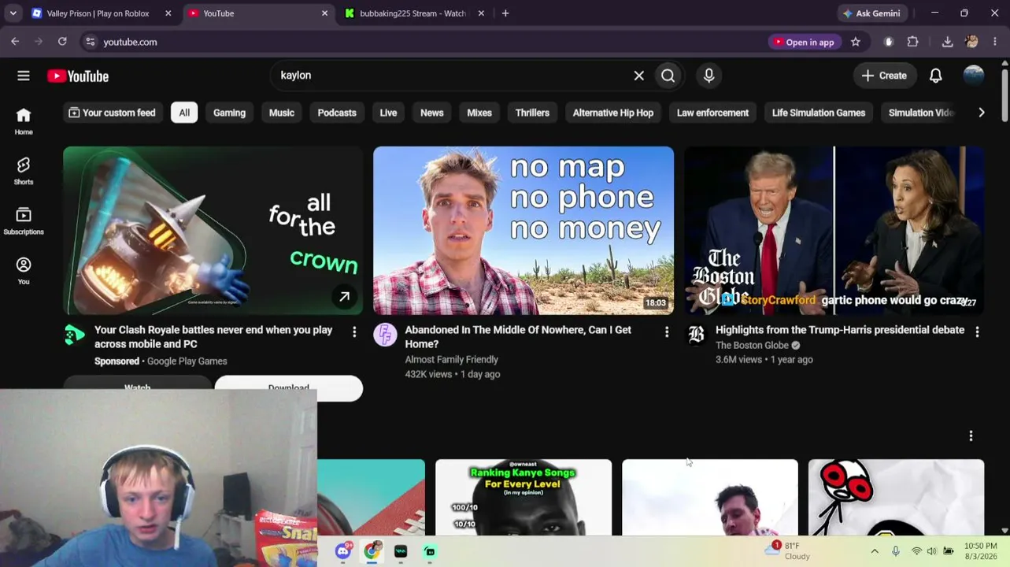Select the Life Simulation Games chip

[x=819, y=113]
